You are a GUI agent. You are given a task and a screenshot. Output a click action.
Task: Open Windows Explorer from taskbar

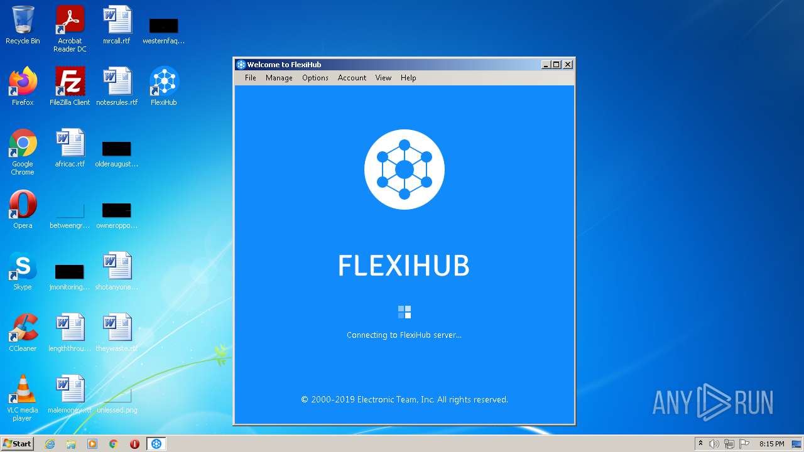coord(71,444)
